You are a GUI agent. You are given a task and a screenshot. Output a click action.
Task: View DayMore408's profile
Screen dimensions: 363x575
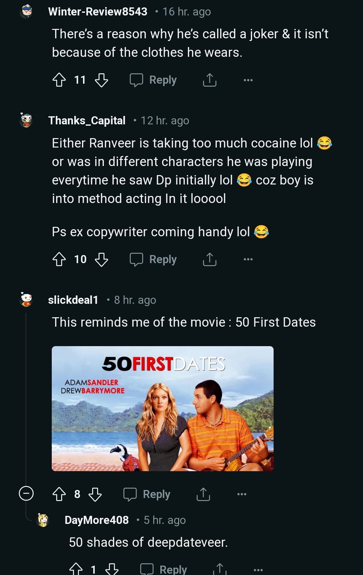96,520
